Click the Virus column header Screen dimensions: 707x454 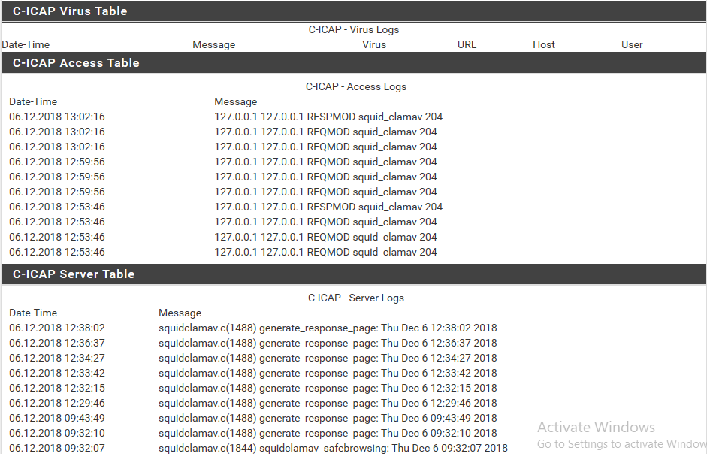tap(374, 44)
